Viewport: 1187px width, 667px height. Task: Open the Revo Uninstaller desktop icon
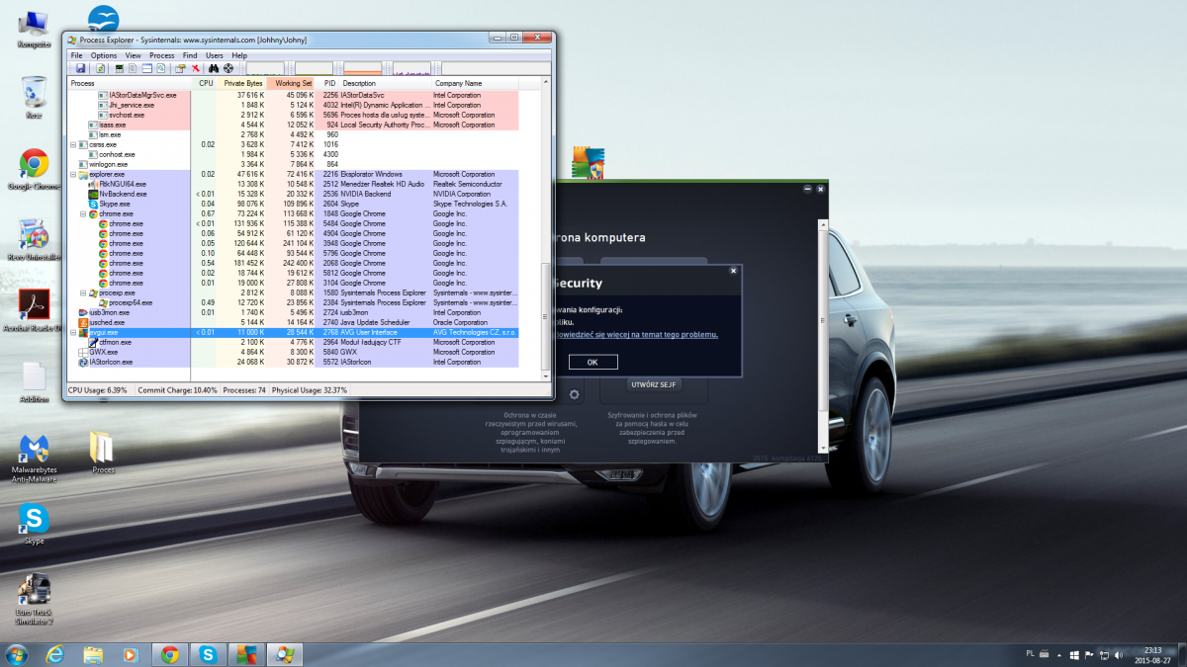34,241
